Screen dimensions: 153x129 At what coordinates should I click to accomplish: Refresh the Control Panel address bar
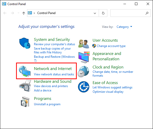[103, 13]
